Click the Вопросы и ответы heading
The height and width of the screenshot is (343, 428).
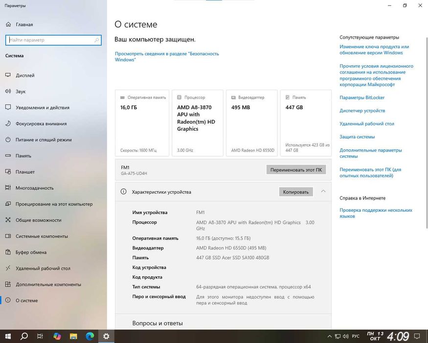[158, 323]
